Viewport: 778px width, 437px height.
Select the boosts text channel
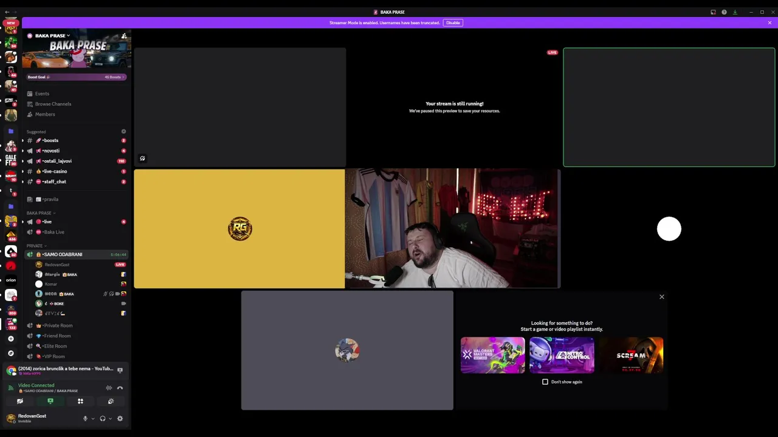tap(75, 140)
